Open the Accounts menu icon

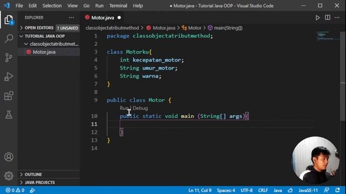coord(9,157)
